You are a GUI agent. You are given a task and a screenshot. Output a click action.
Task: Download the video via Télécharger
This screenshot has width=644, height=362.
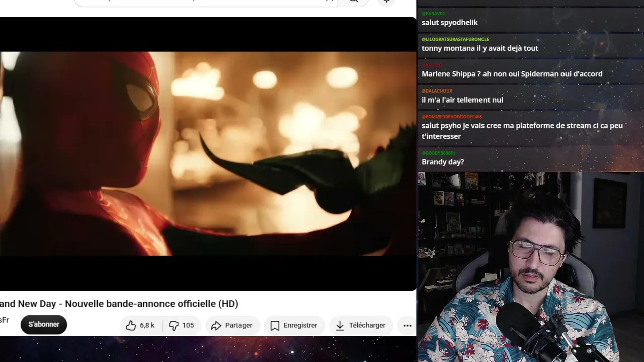[361, 325]
